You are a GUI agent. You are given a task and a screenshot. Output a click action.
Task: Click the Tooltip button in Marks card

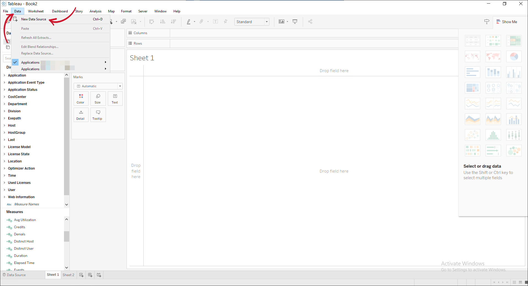click(x=98, y=115)
